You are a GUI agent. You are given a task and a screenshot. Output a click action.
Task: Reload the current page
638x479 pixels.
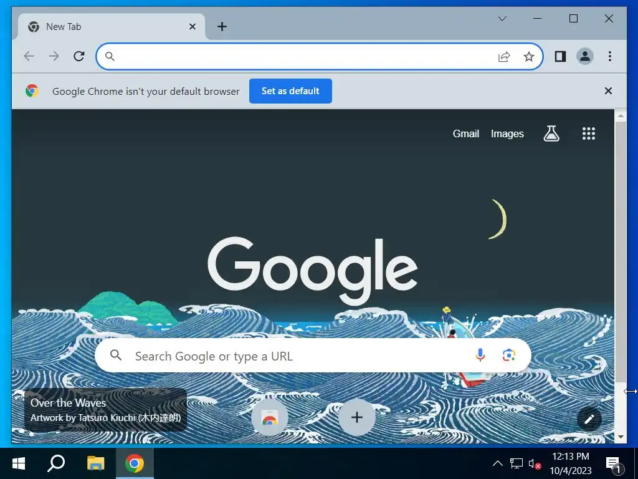point(79,56)
